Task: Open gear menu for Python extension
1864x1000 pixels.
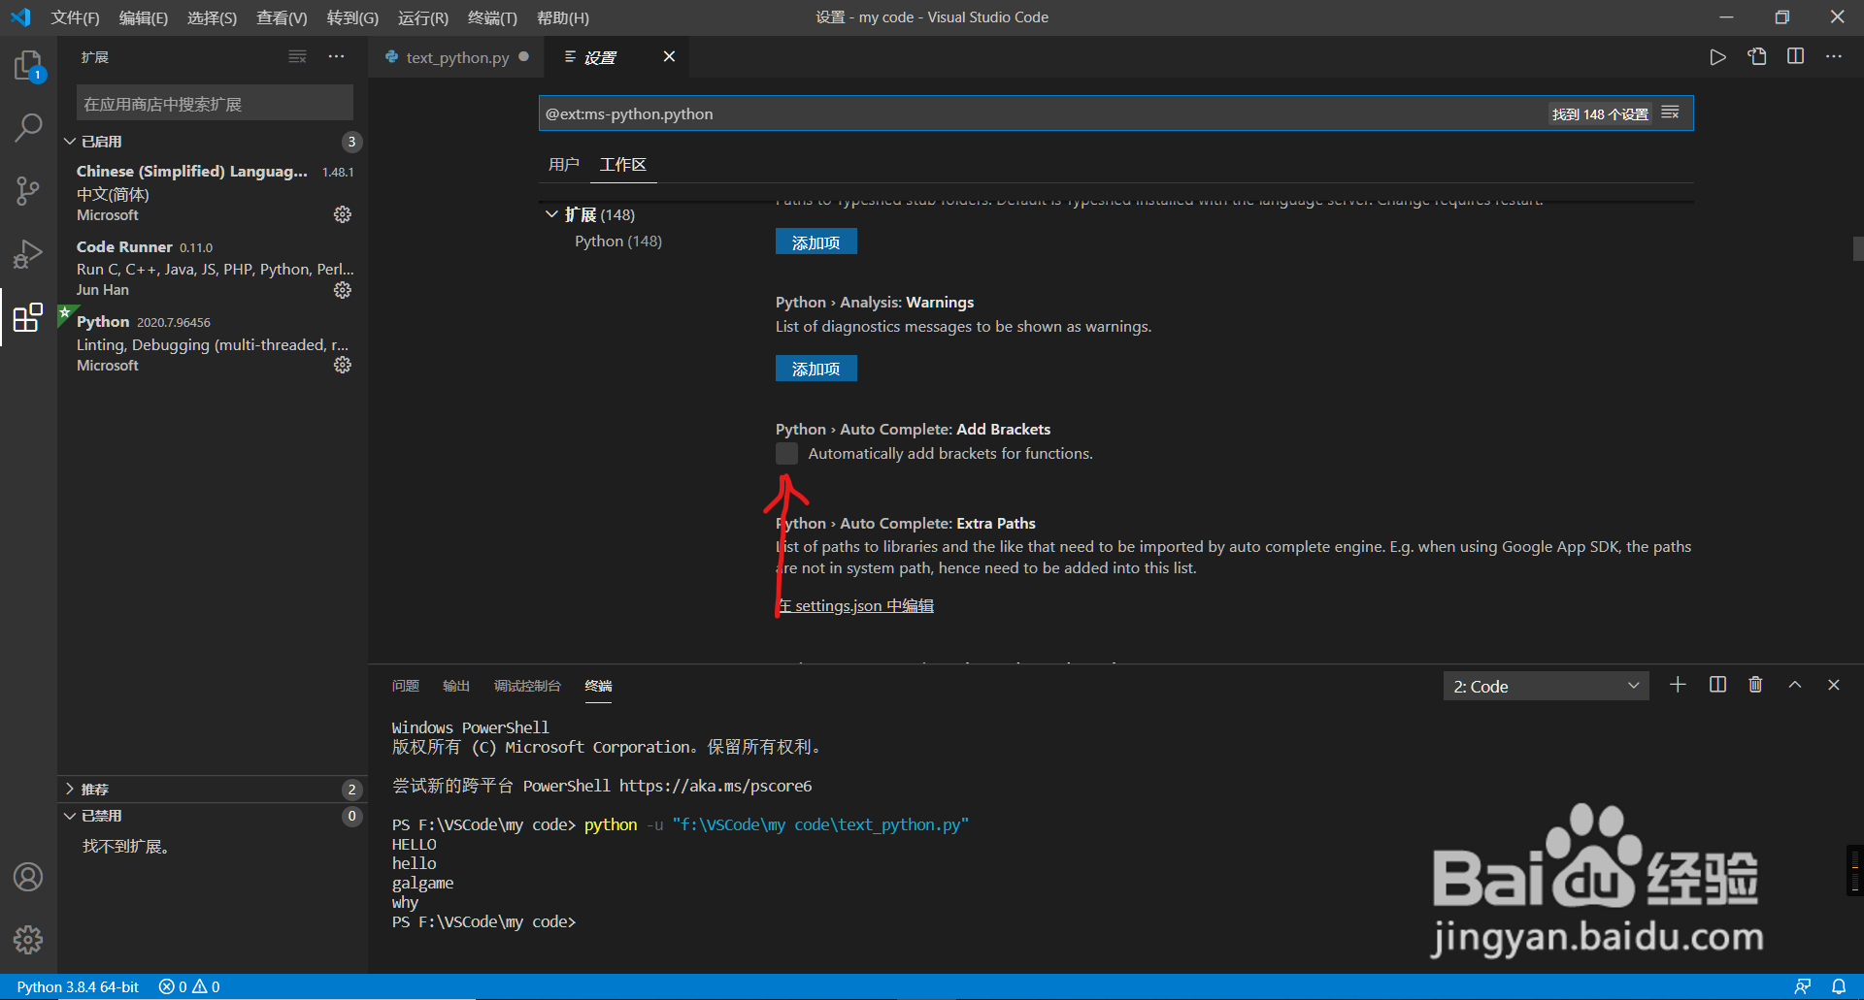Action: click(343, 365)
